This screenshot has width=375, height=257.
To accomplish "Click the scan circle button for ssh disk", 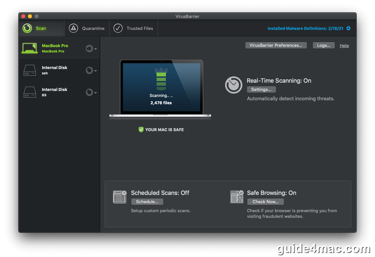I will pyautogui.click(x=89, y=70).
